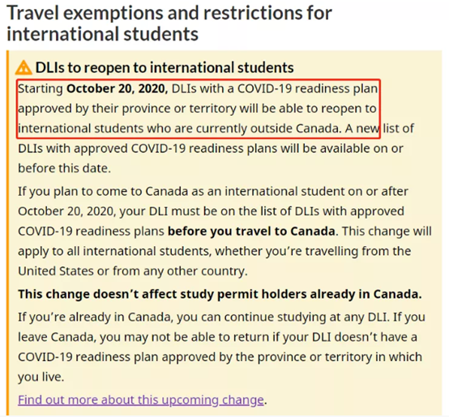
Task: Click the line starting "apply to all international students"
Action: coord(215,251)
